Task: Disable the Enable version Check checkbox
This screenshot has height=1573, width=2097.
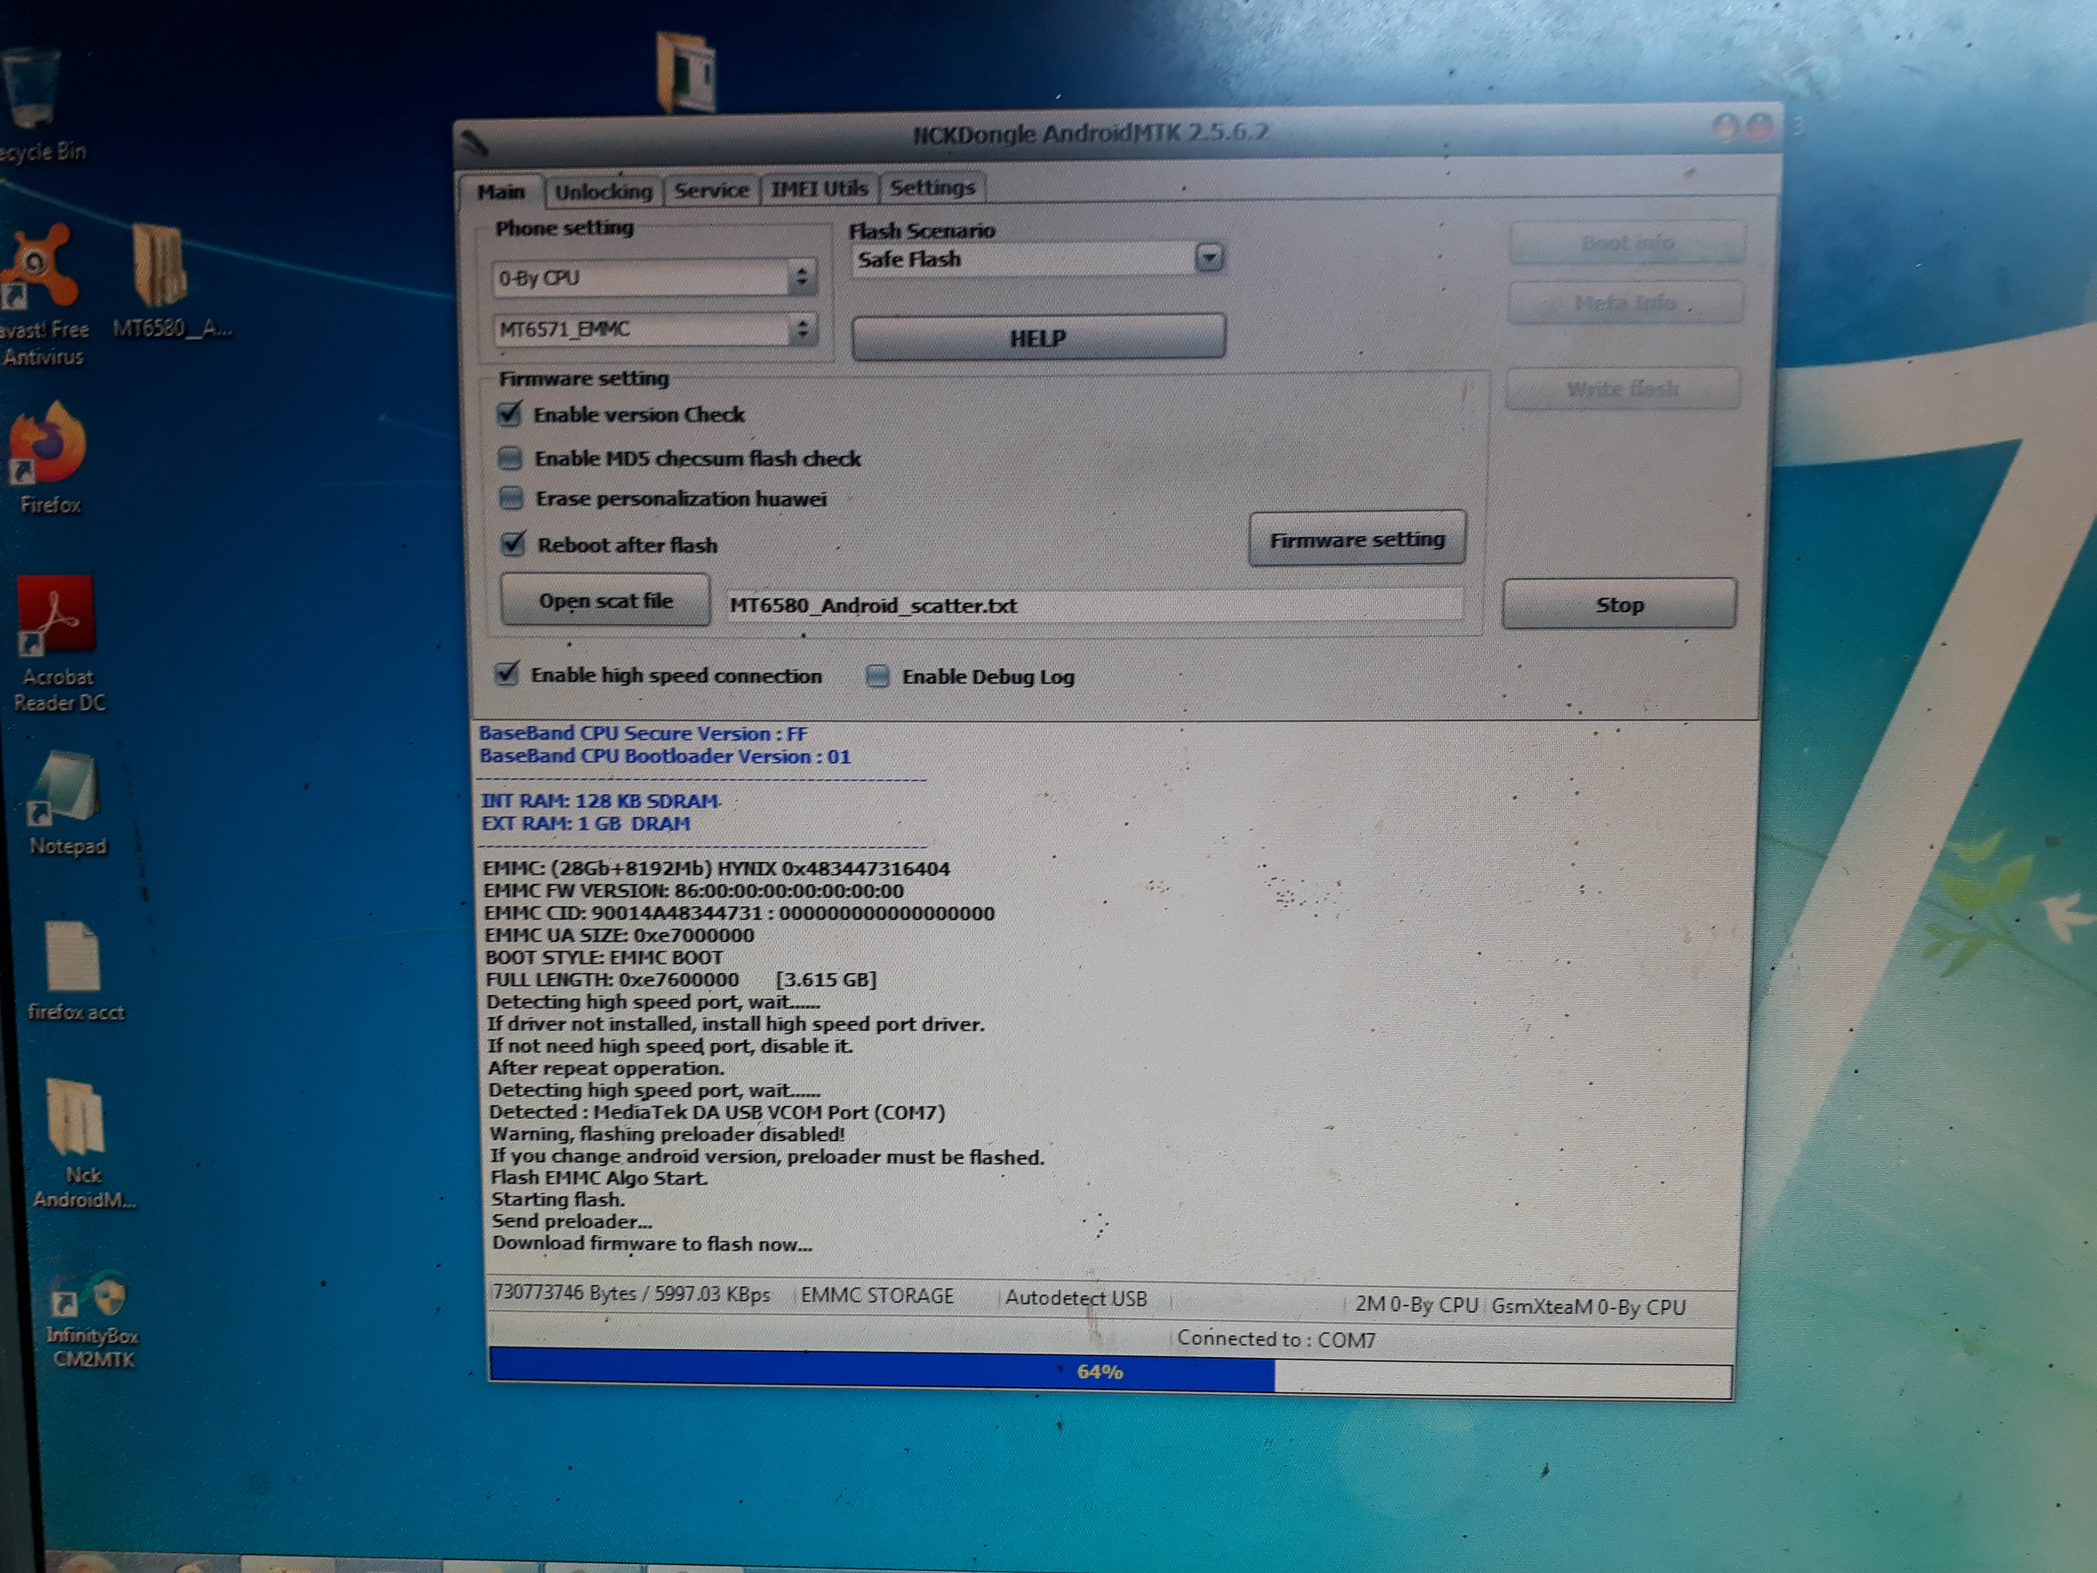Action: [x=510, y=415]
